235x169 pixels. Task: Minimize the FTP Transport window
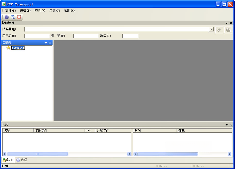[218, 4]
